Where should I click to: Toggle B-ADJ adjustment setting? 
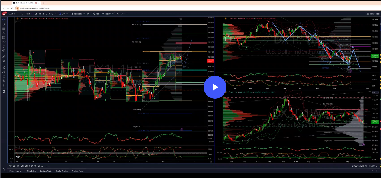pos(372,166)
